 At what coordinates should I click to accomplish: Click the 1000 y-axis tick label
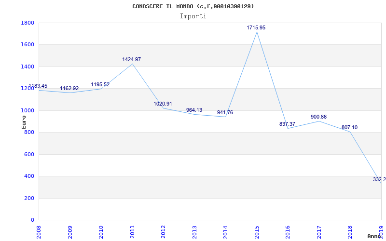(28, 110)
